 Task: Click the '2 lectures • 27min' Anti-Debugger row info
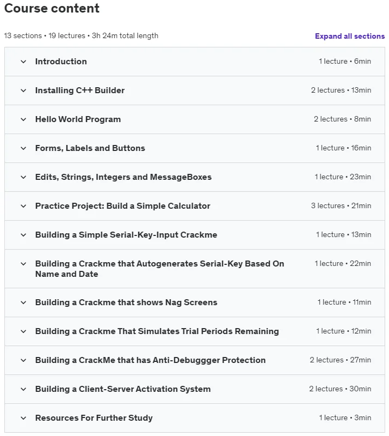[341, 360]
